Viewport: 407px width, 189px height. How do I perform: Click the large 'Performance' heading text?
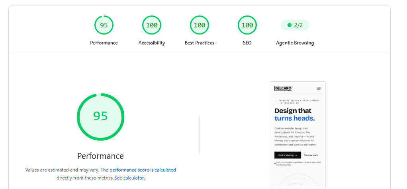click(100, 156)
